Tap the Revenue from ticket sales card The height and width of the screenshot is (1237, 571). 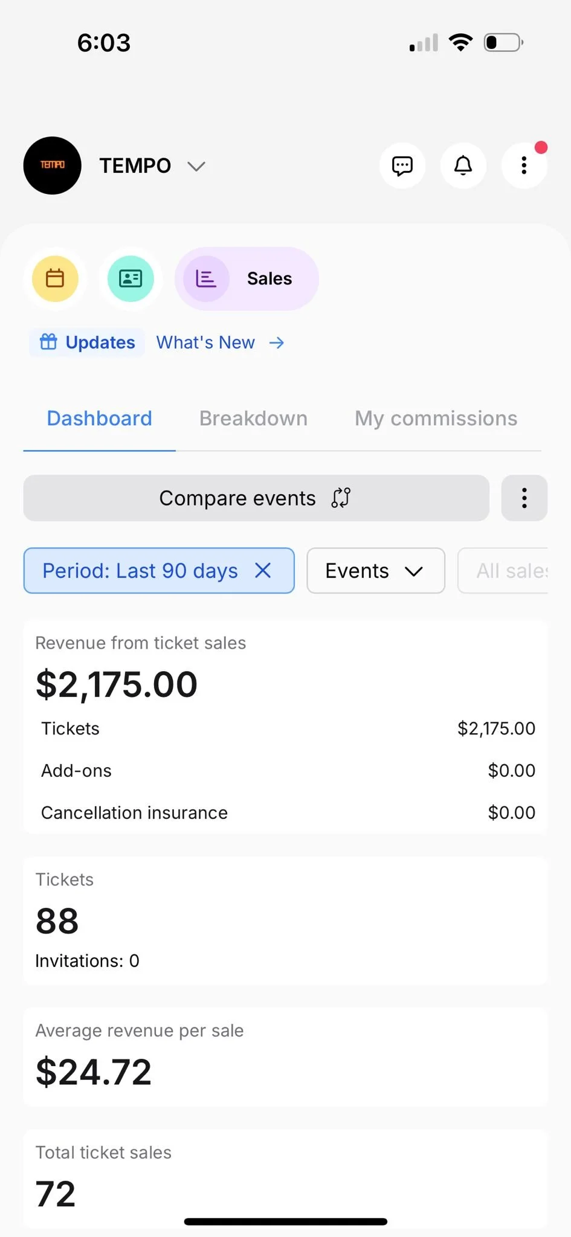click(x=285, y=683)
